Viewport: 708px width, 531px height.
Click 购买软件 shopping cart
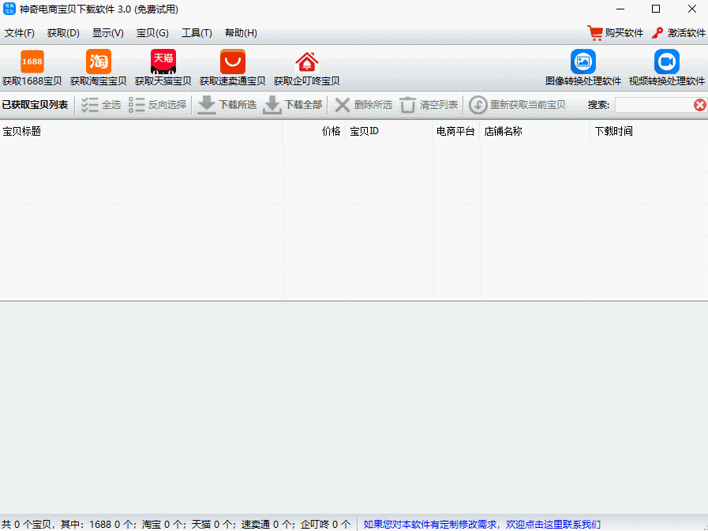click(616, 33)
